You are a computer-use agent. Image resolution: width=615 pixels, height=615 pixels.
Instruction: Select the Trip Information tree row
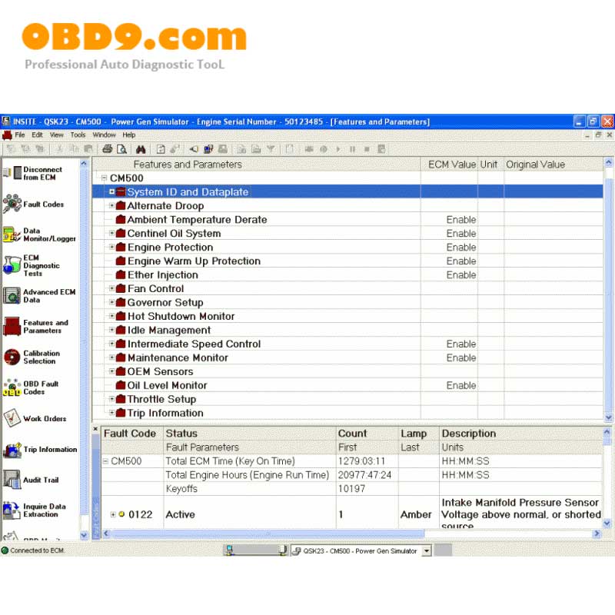point(347,413)
